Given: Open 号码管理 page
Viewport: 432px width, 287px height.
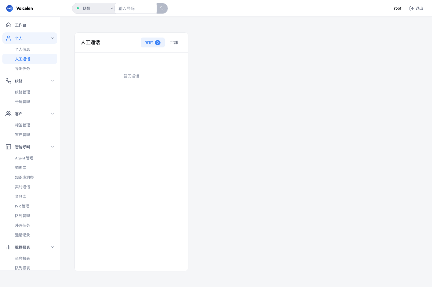Looking at the screenshot, I should click(x=30, y=101).
